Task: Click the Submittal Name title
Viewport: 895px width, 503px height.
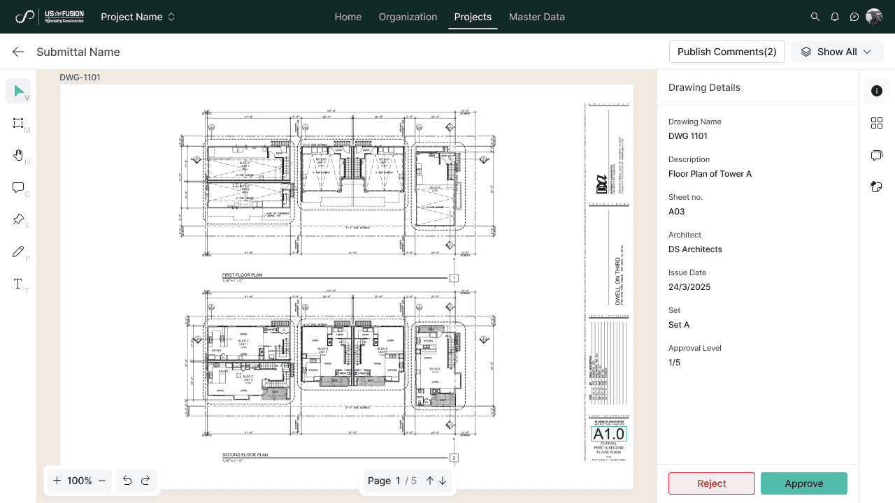Action: [x=78, y=52]
